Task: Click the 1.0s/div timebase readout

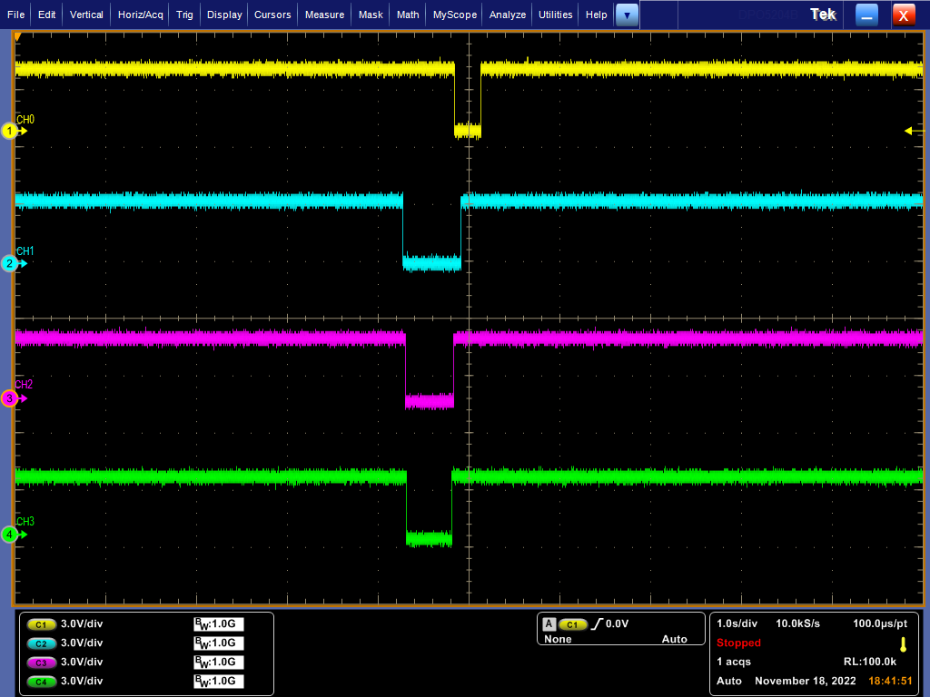Action: 737,624
